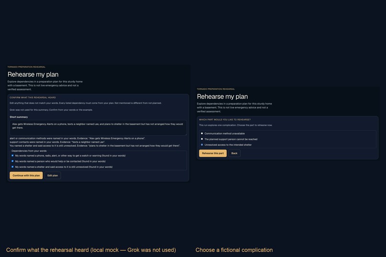Select 'Unresolved access to the intended shelter' option
This screenshot has height=257, width=386.
tap(202, 145)
